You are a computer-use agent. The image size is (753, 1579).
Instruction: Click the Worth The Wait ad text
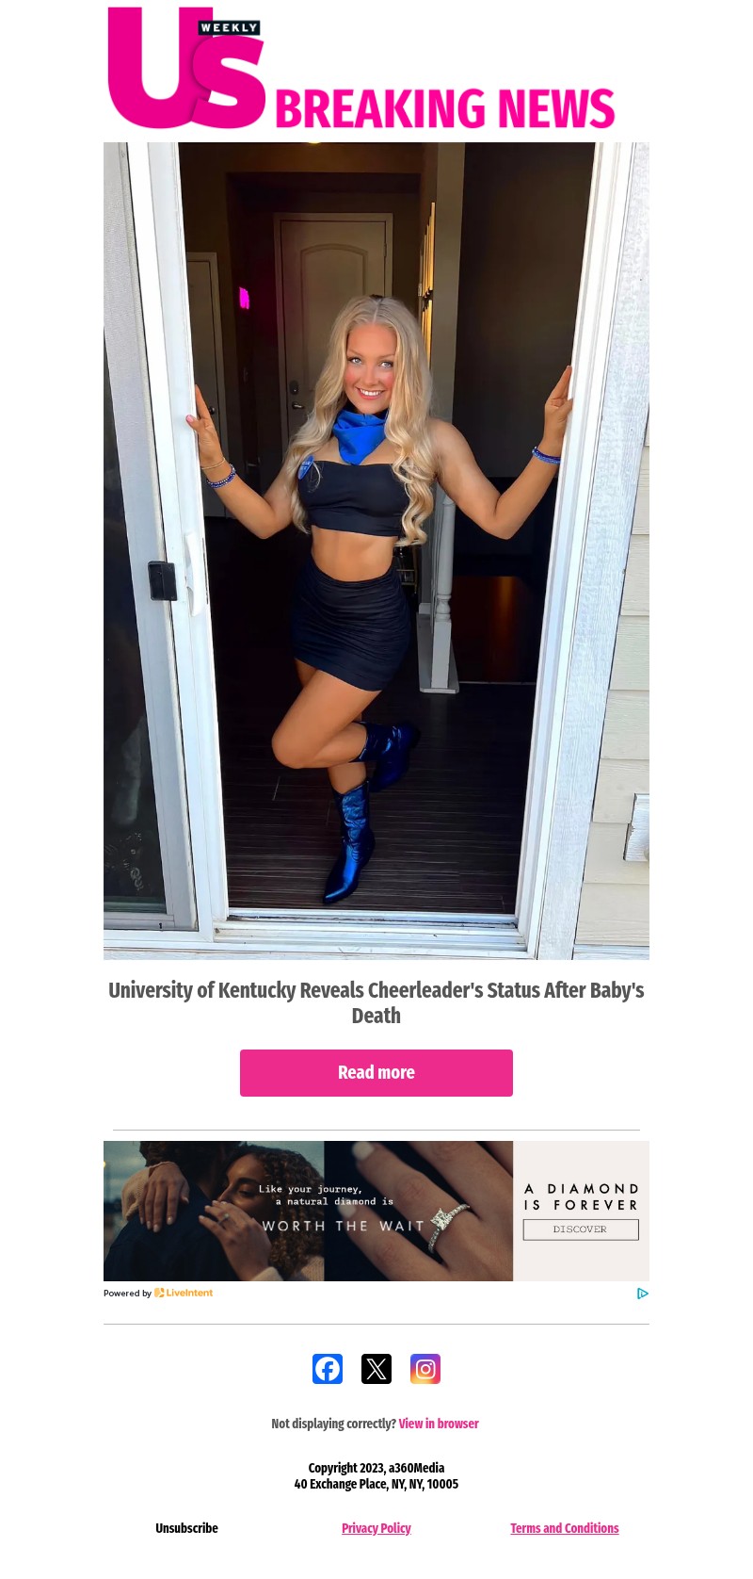[344, 1226]
